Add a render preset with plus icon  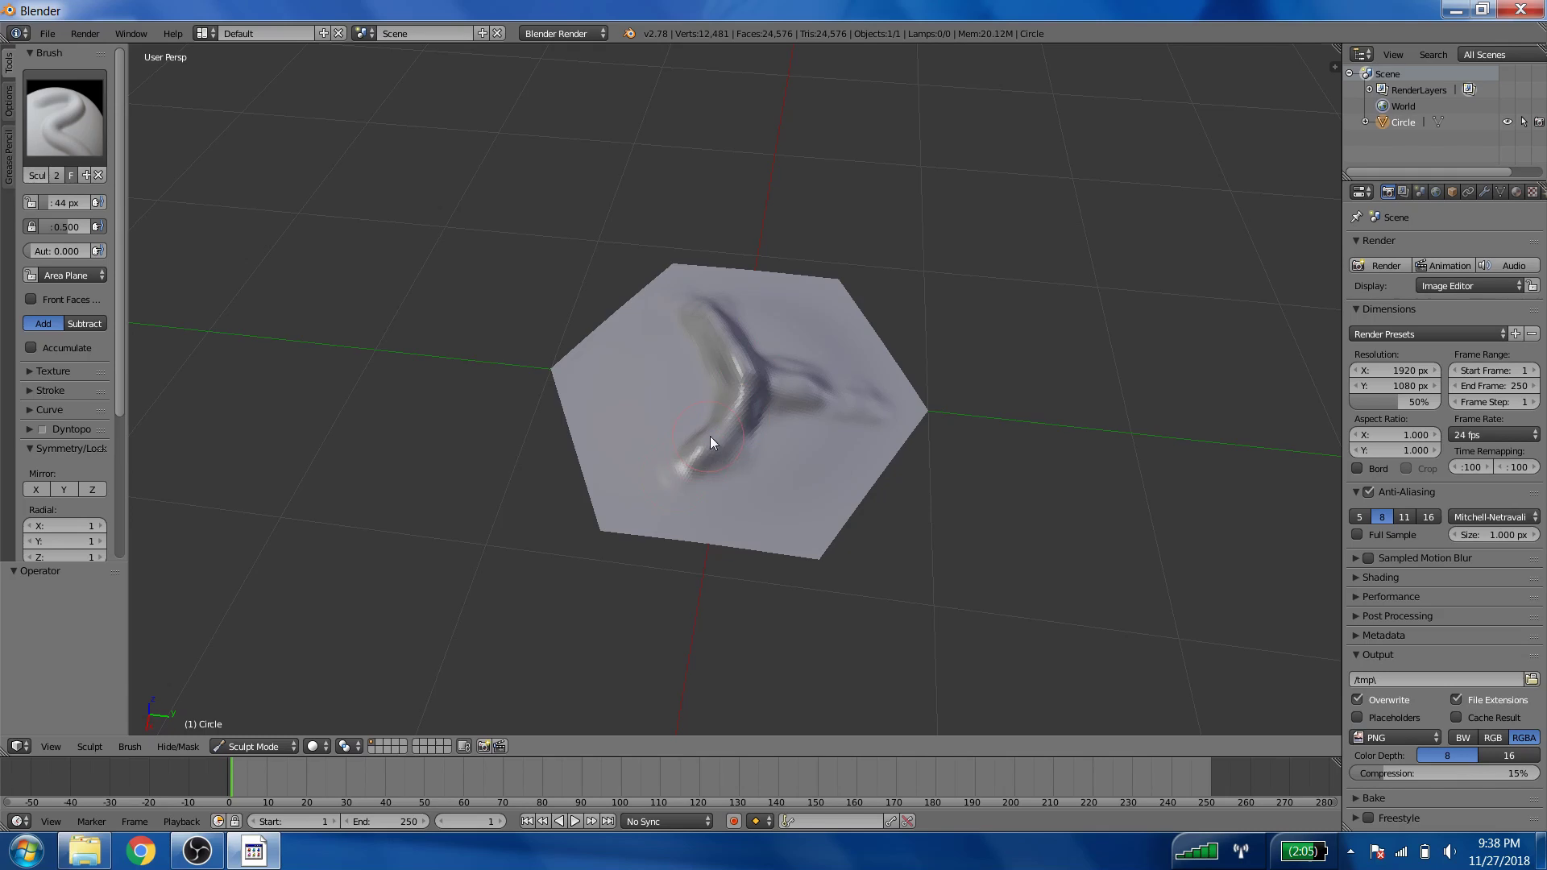tap(1516, 333)
